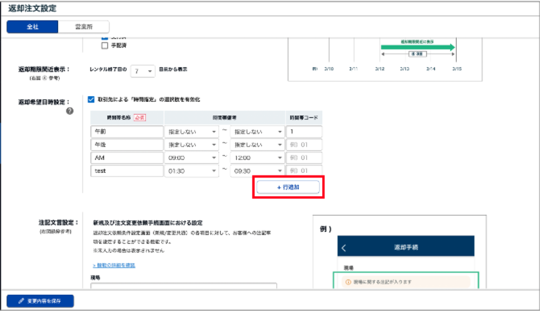Screen dimensions: 540x311
Task: Click the AM time slot name field
Action: click(127, 157)
